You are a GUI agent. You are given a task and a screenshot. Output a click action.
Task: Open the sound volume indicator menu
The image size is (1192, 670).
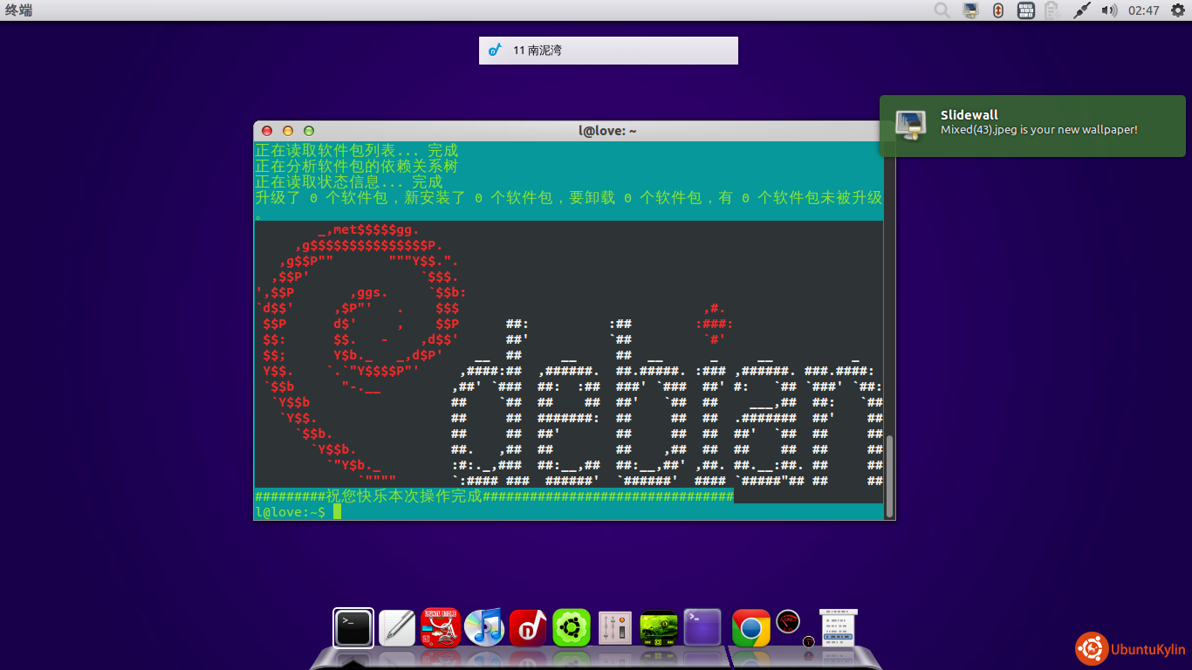1109,10
